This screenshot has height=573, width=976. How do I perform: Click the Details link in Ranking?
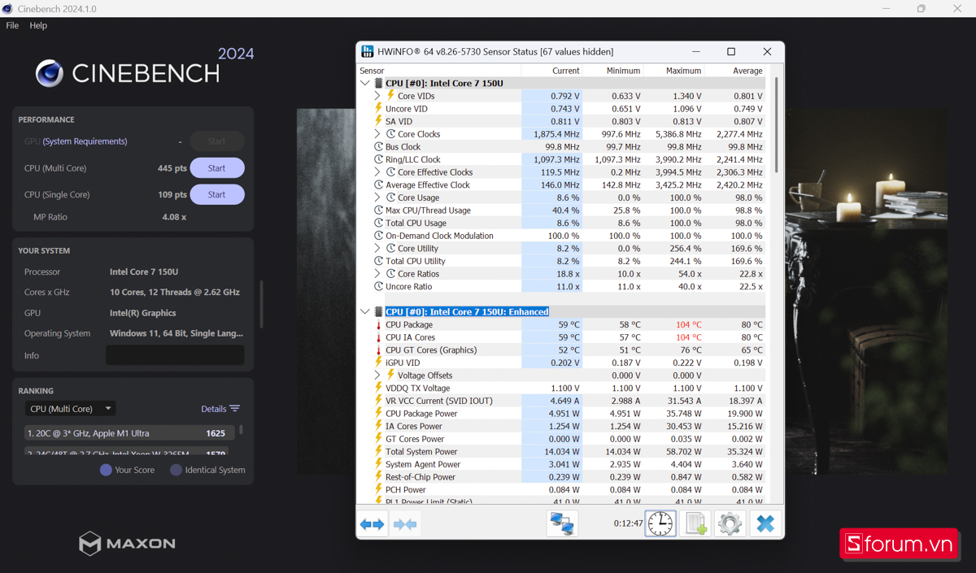point(213,409)
